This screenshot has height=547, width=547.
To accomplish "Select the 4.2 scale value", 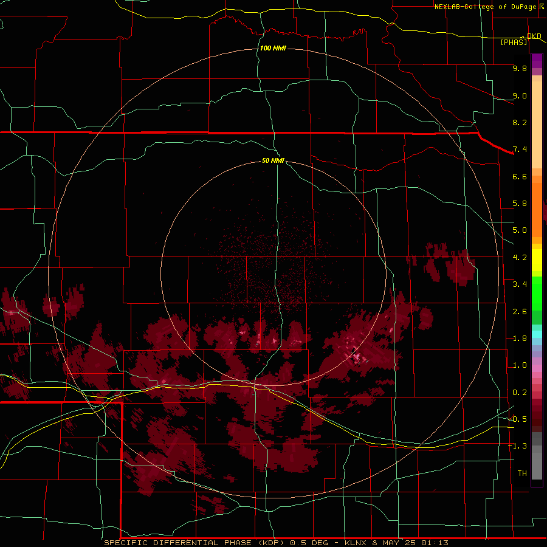I will pyautogui.click(x=520, y=258).
